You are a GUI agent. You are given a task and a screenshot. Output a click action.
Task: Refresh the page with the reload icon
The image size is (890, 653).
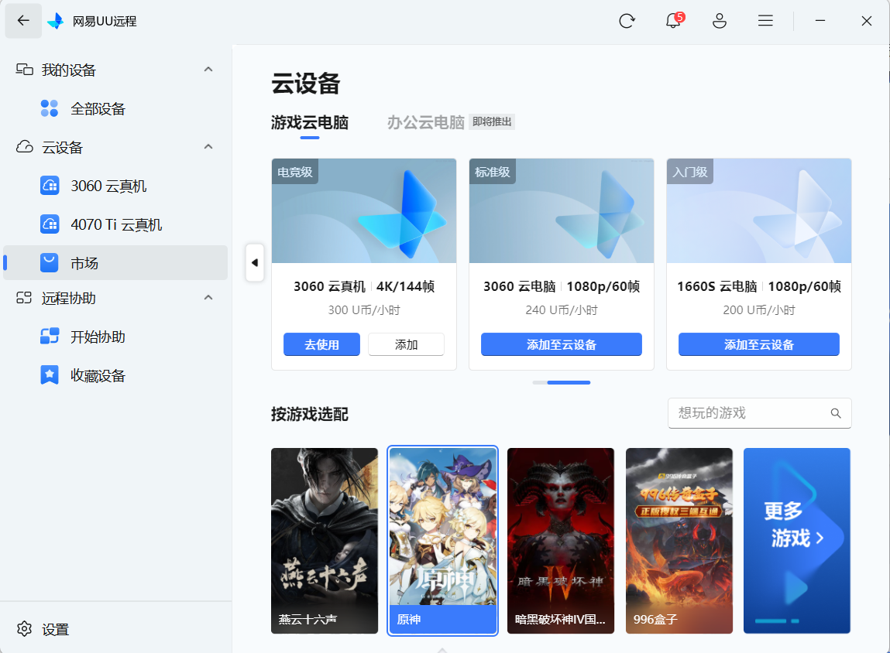point(627,21)
